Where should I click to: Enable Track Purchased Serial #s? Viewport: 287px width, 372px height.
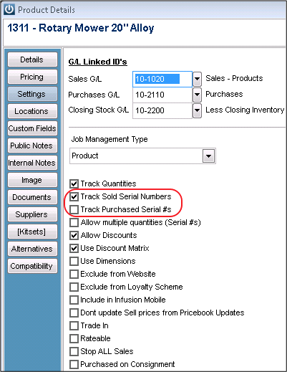tap(74, 209)
